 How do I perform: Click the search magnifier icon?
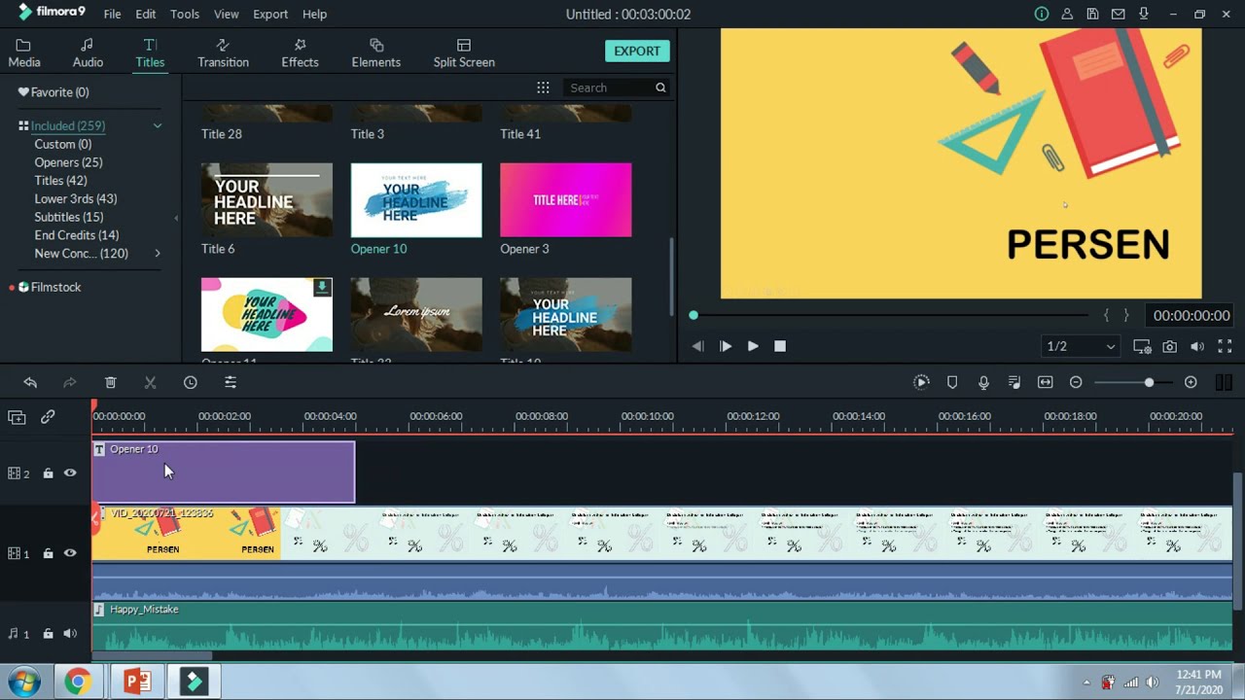[x=660, y=87]
